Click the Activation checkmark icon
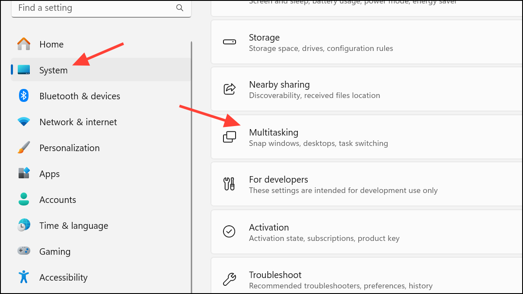This screenshot has height=294, width=523. (x=230, y=231)
